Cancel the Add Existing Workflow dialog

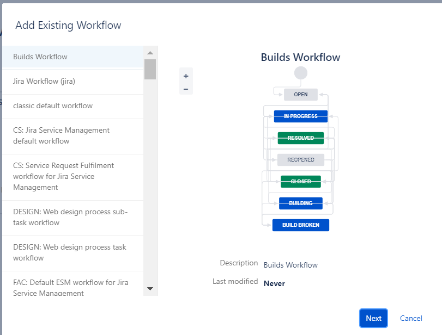[411, 318]
